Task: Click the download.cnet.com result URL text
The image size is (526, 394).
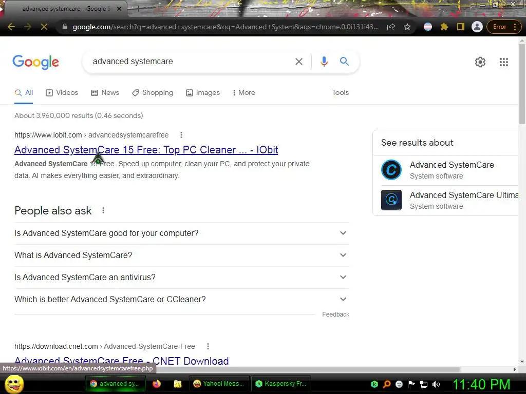Action: [x=105, y=346]
